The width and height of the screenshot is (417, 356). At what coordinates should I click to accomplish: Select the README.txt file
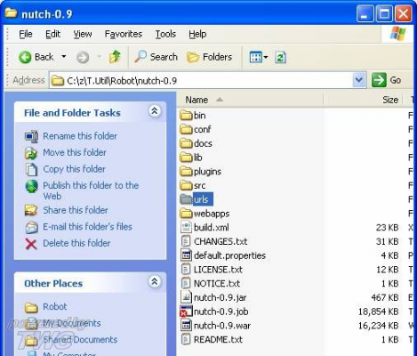(x=212, y=339)
